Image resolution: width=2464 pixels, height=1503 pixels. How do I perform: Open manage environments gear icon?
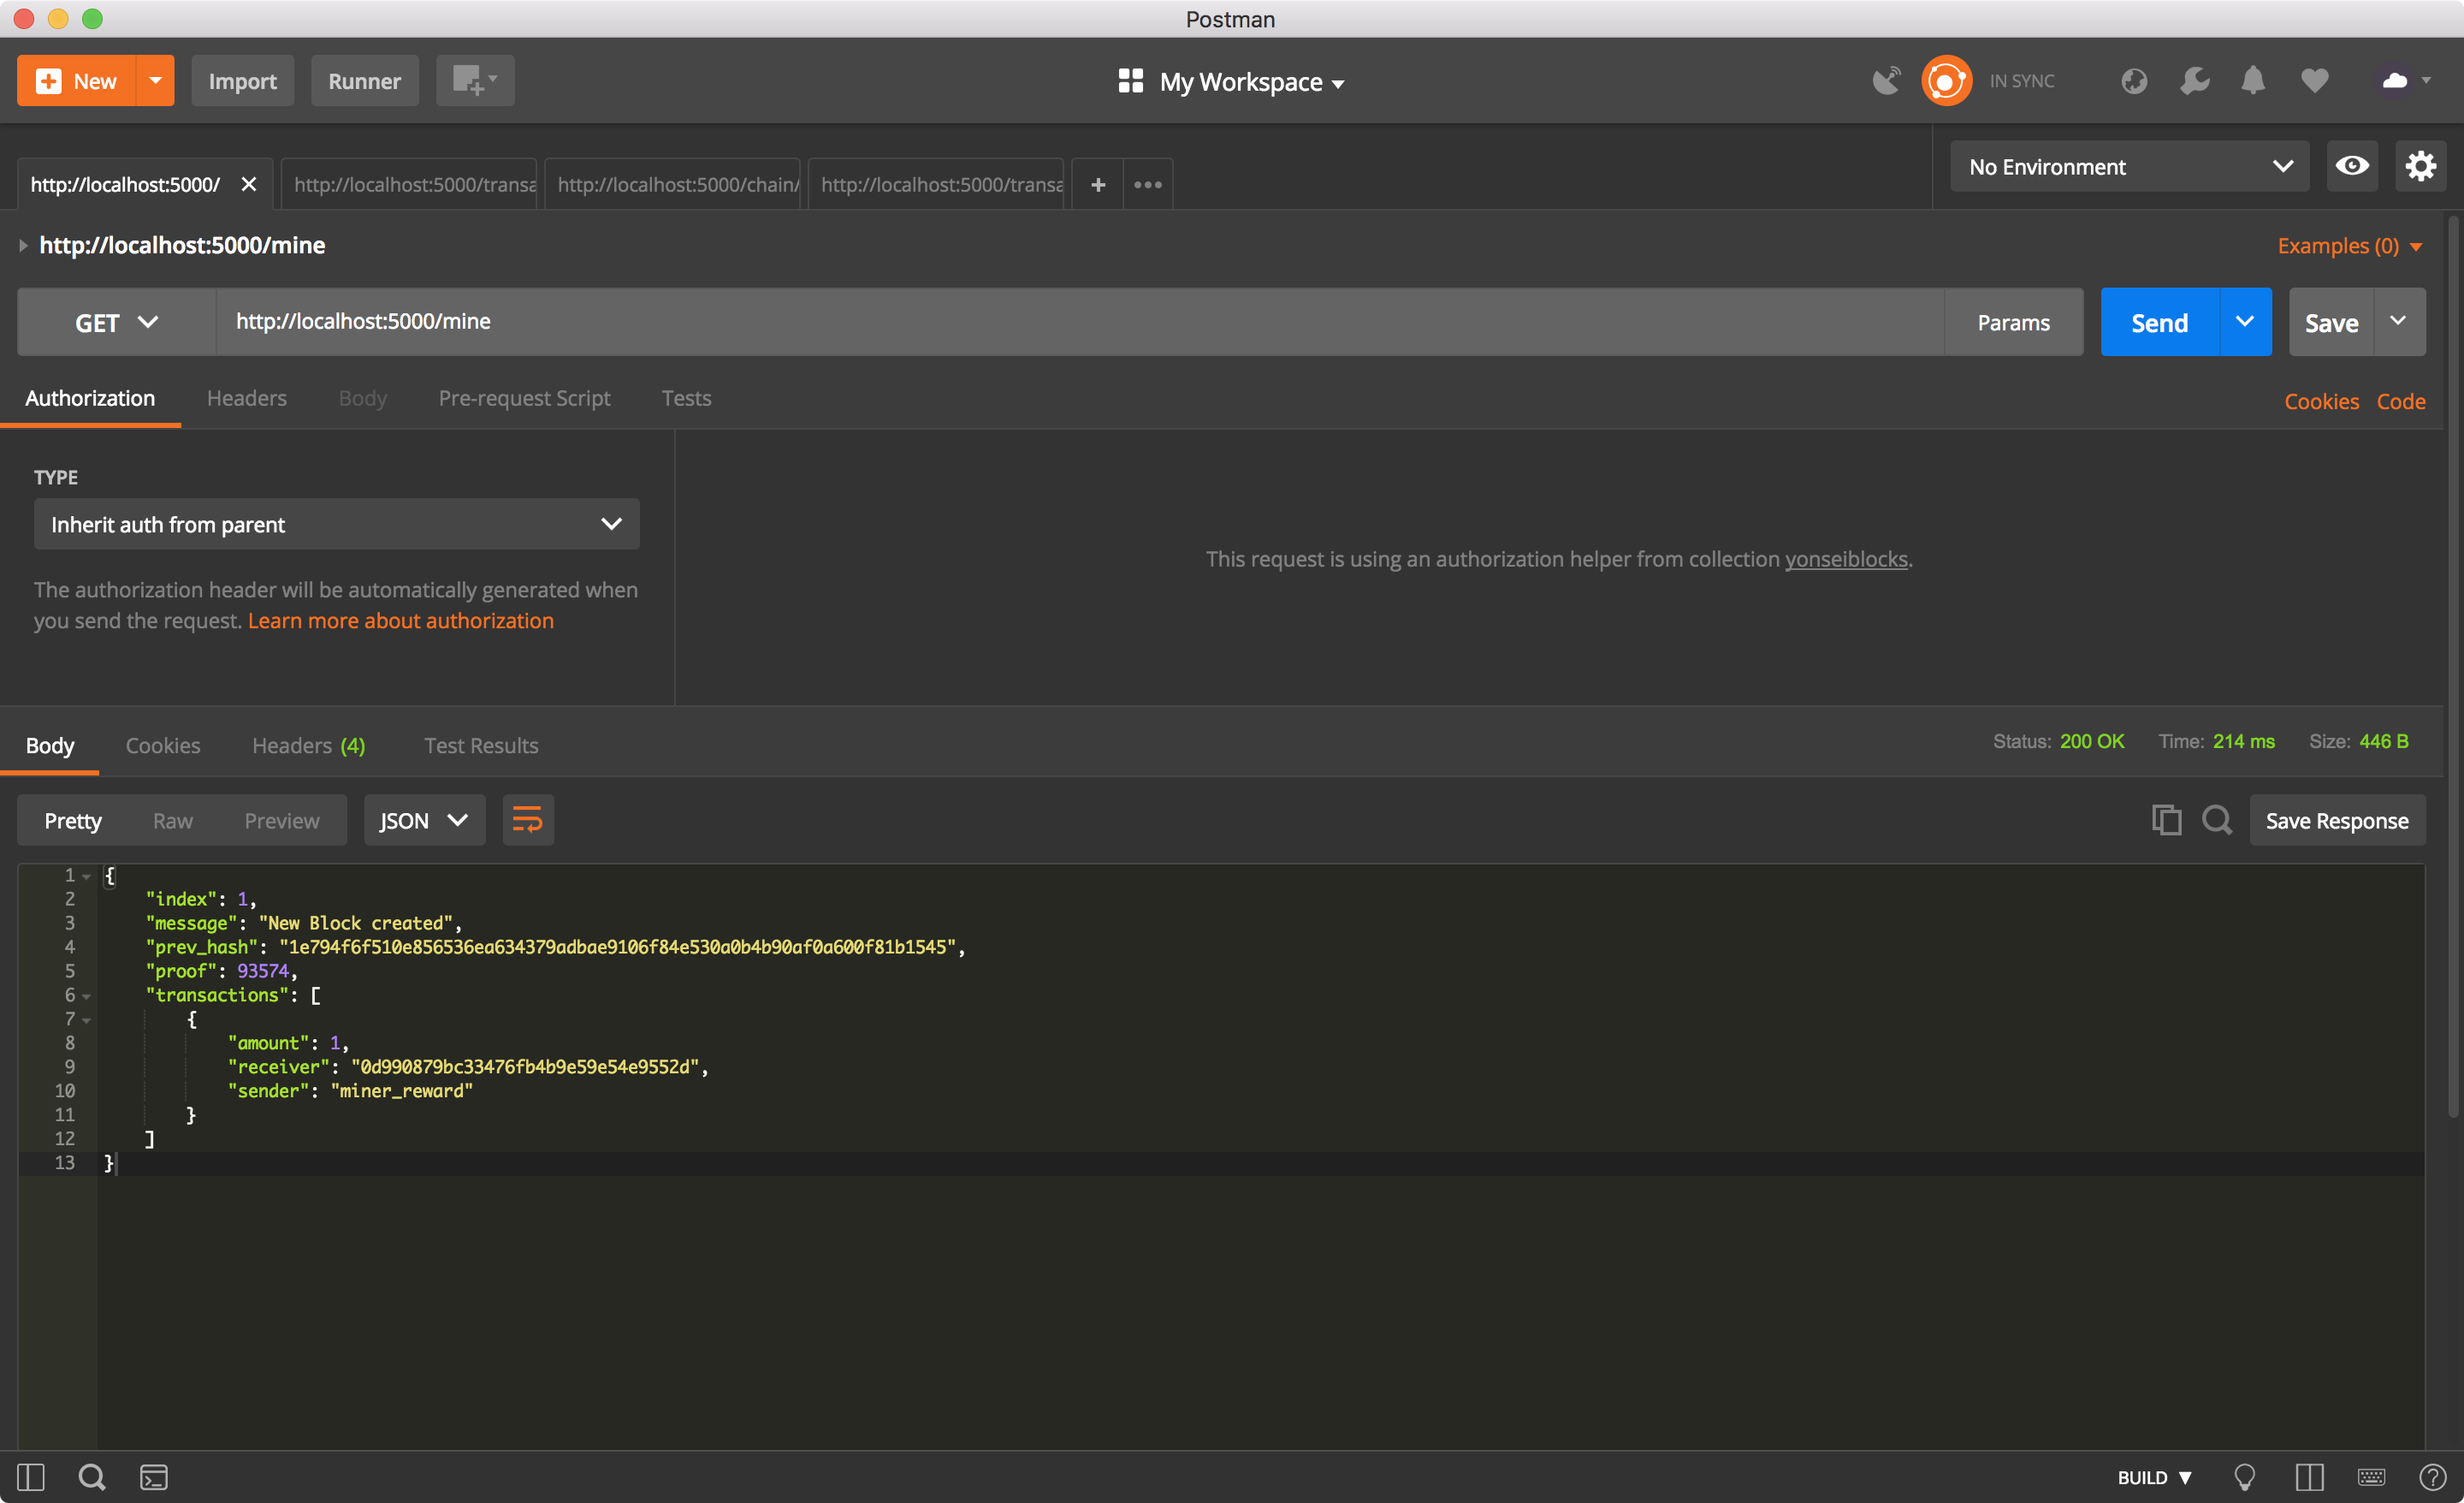click(x=2420, y=166)
